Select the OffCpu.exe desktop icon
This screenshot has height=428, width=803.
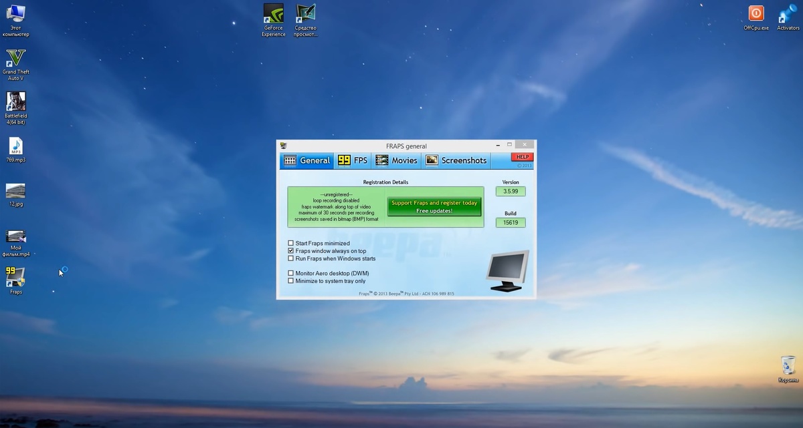click(x=756, y=18)
